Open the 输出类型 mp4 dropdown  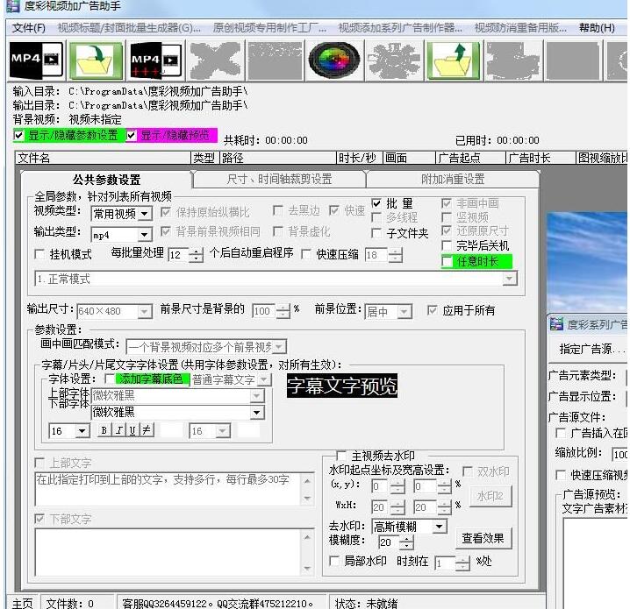click(144, 234)
